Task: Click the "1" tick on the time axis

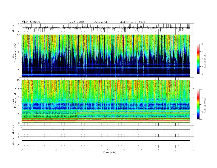Action: point(39,150)
